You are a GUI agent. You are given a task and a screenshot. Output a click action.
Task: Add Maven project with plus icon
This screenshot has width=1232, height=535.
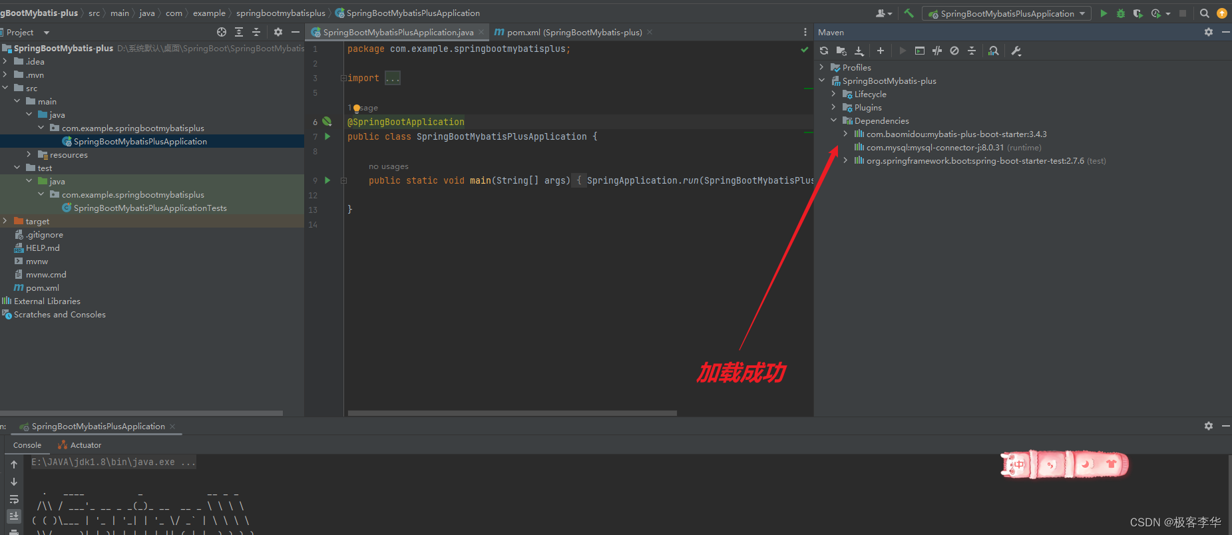[881, 51]
